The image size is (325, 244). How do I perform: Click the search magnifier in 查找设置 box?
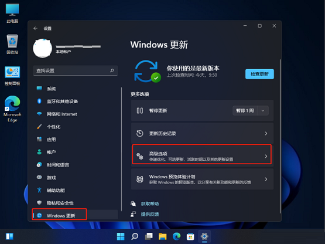pos(112,70)
